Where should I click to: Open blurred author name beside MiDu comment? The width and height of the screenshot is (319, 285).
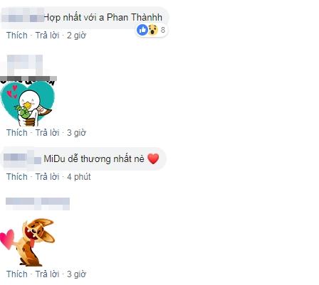pyautogui.click(x=23, y=158)
